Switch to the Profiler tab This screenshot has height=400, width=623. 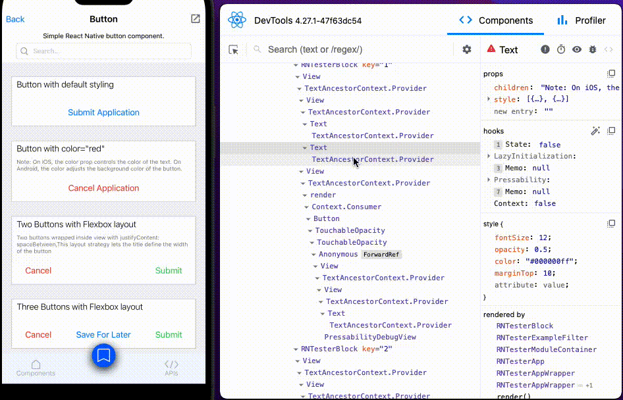click(583, 20)
